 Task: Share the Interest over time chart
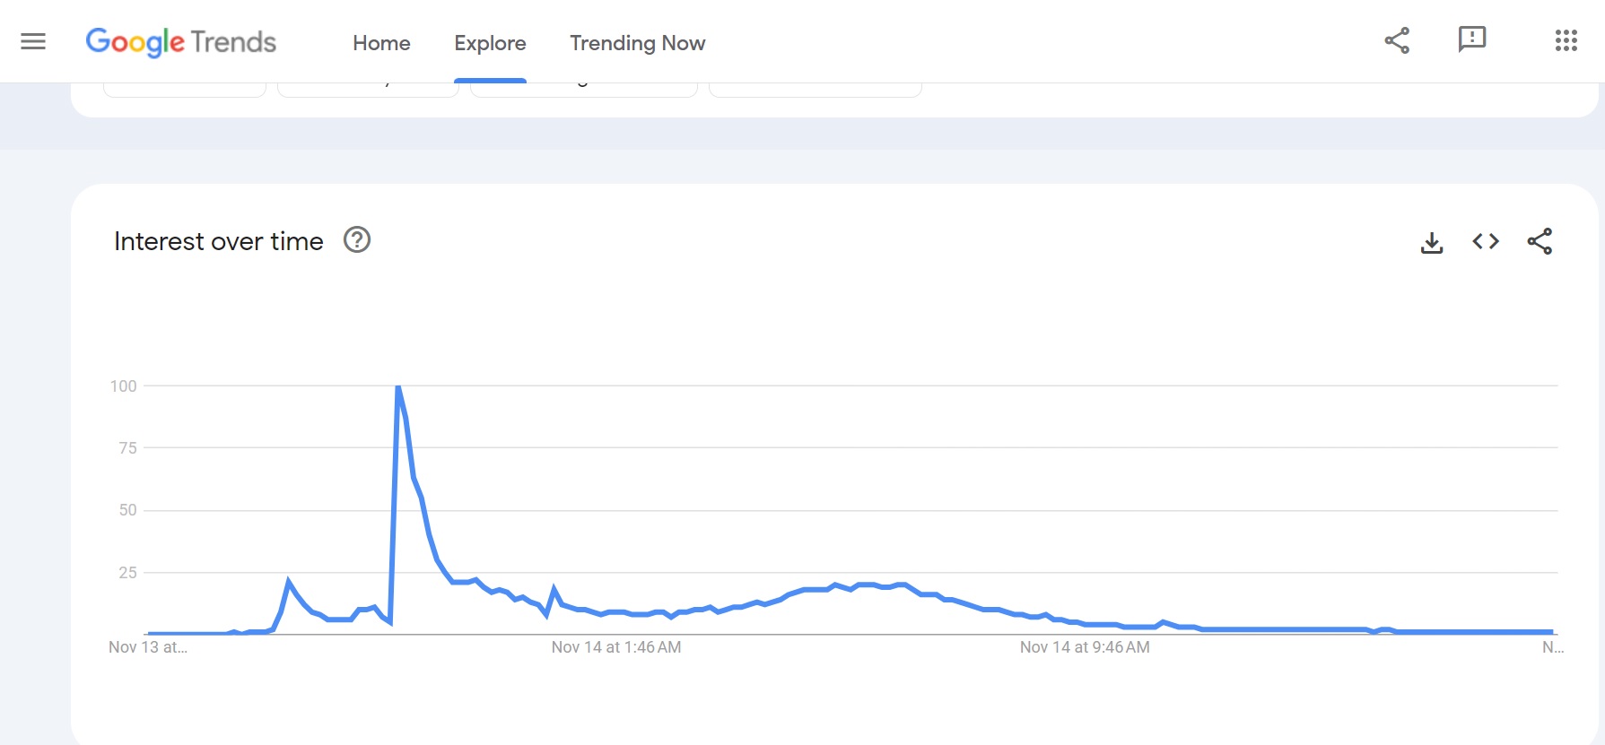tap(1540, 241)
